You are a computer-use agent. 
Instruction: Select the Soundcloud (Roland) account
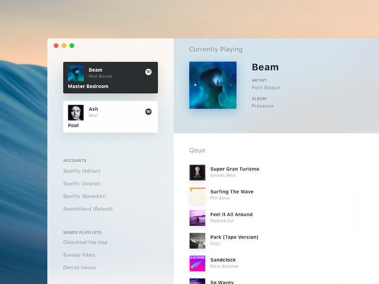point(88,209)
